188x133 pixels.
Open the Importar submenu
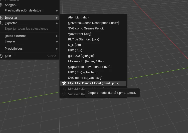click(x=29, y=18)
